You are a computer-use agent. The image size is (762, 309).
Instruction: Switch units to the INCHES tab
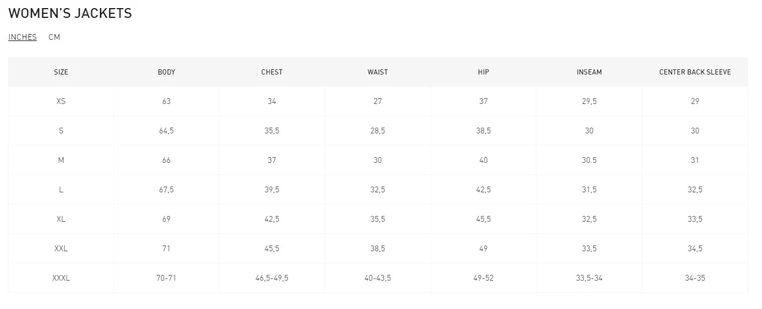23,37
